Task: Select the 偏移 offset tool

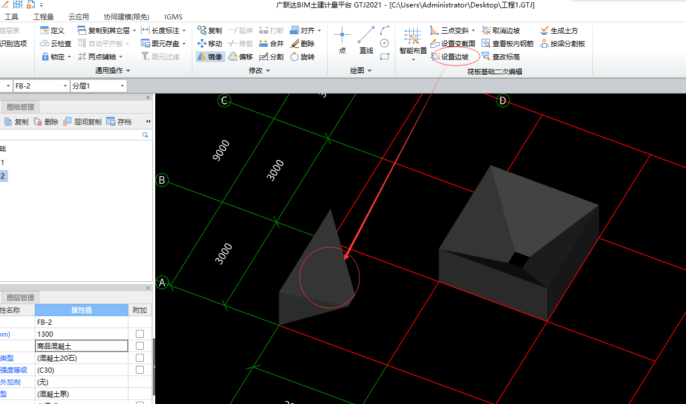Action: pyautogui.click(x=240, y=56)
